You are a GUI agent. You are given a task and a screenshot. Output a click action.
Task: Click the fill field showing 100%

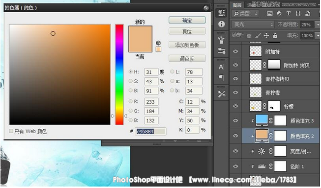pyautogui.click(x=307, y=36)
